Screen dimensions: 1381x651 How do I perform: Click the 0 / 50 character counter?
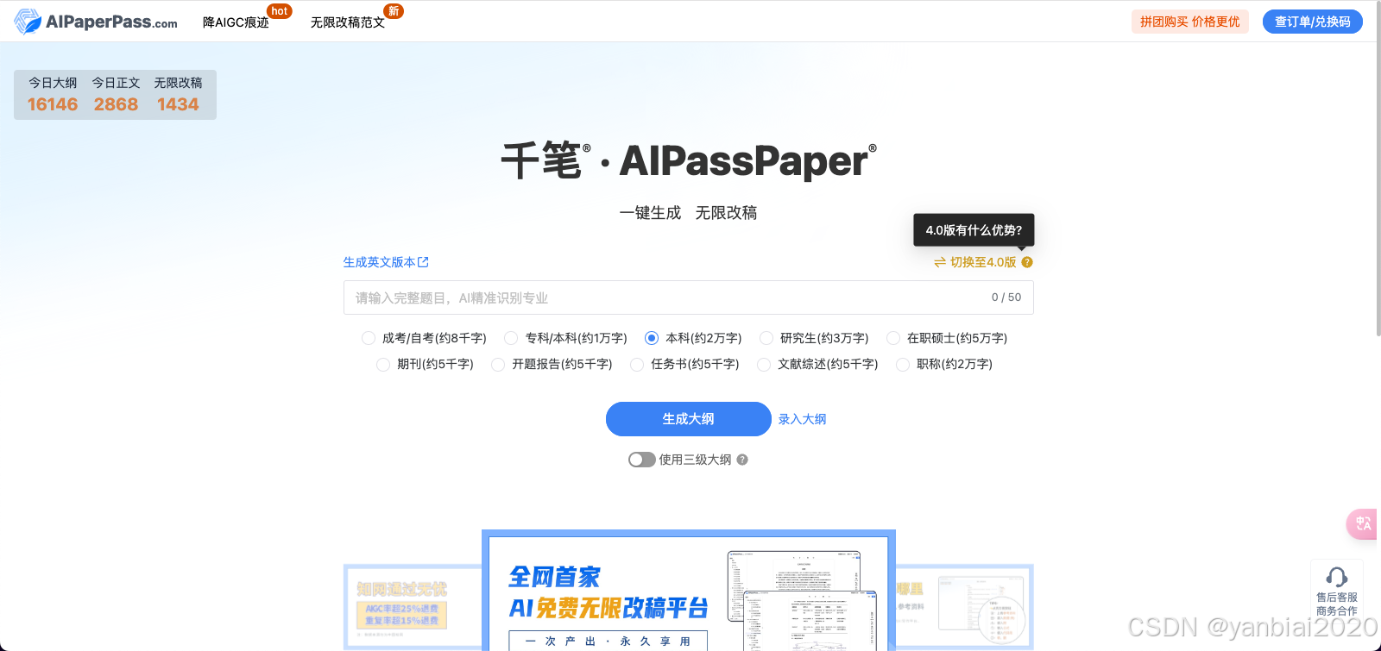(1006, 297)
